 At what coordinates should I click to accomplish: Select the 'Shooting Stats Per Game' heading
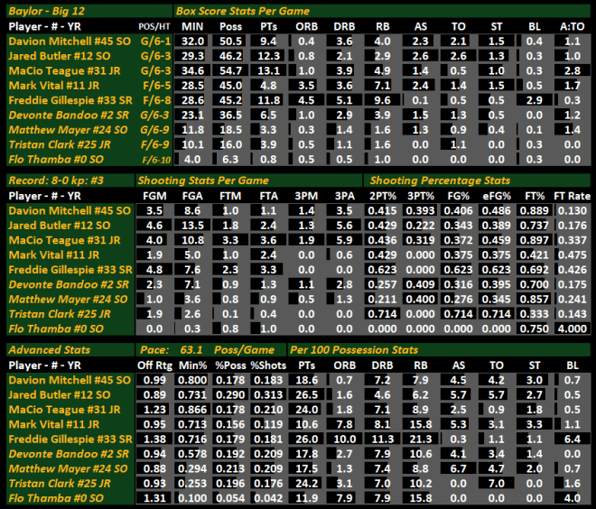(249, 180)
